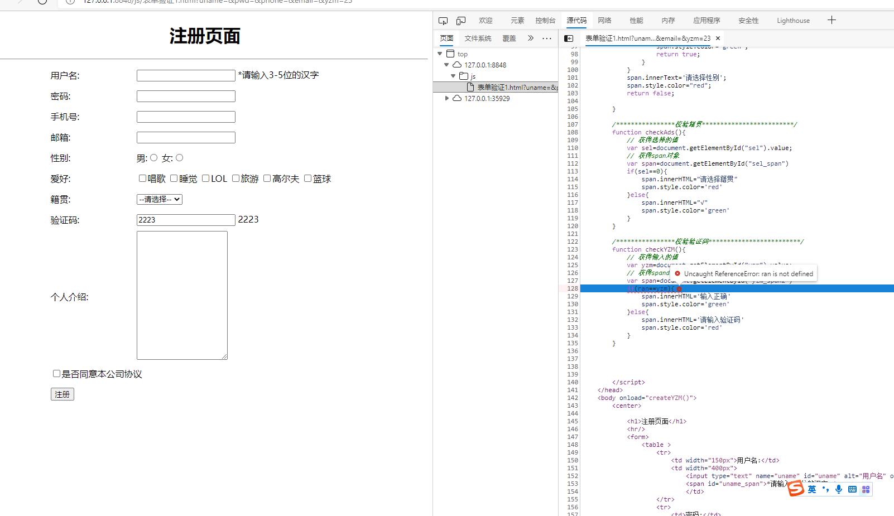
Task: Switch to the 性能 DevTools tab
Action: [636, 21]
